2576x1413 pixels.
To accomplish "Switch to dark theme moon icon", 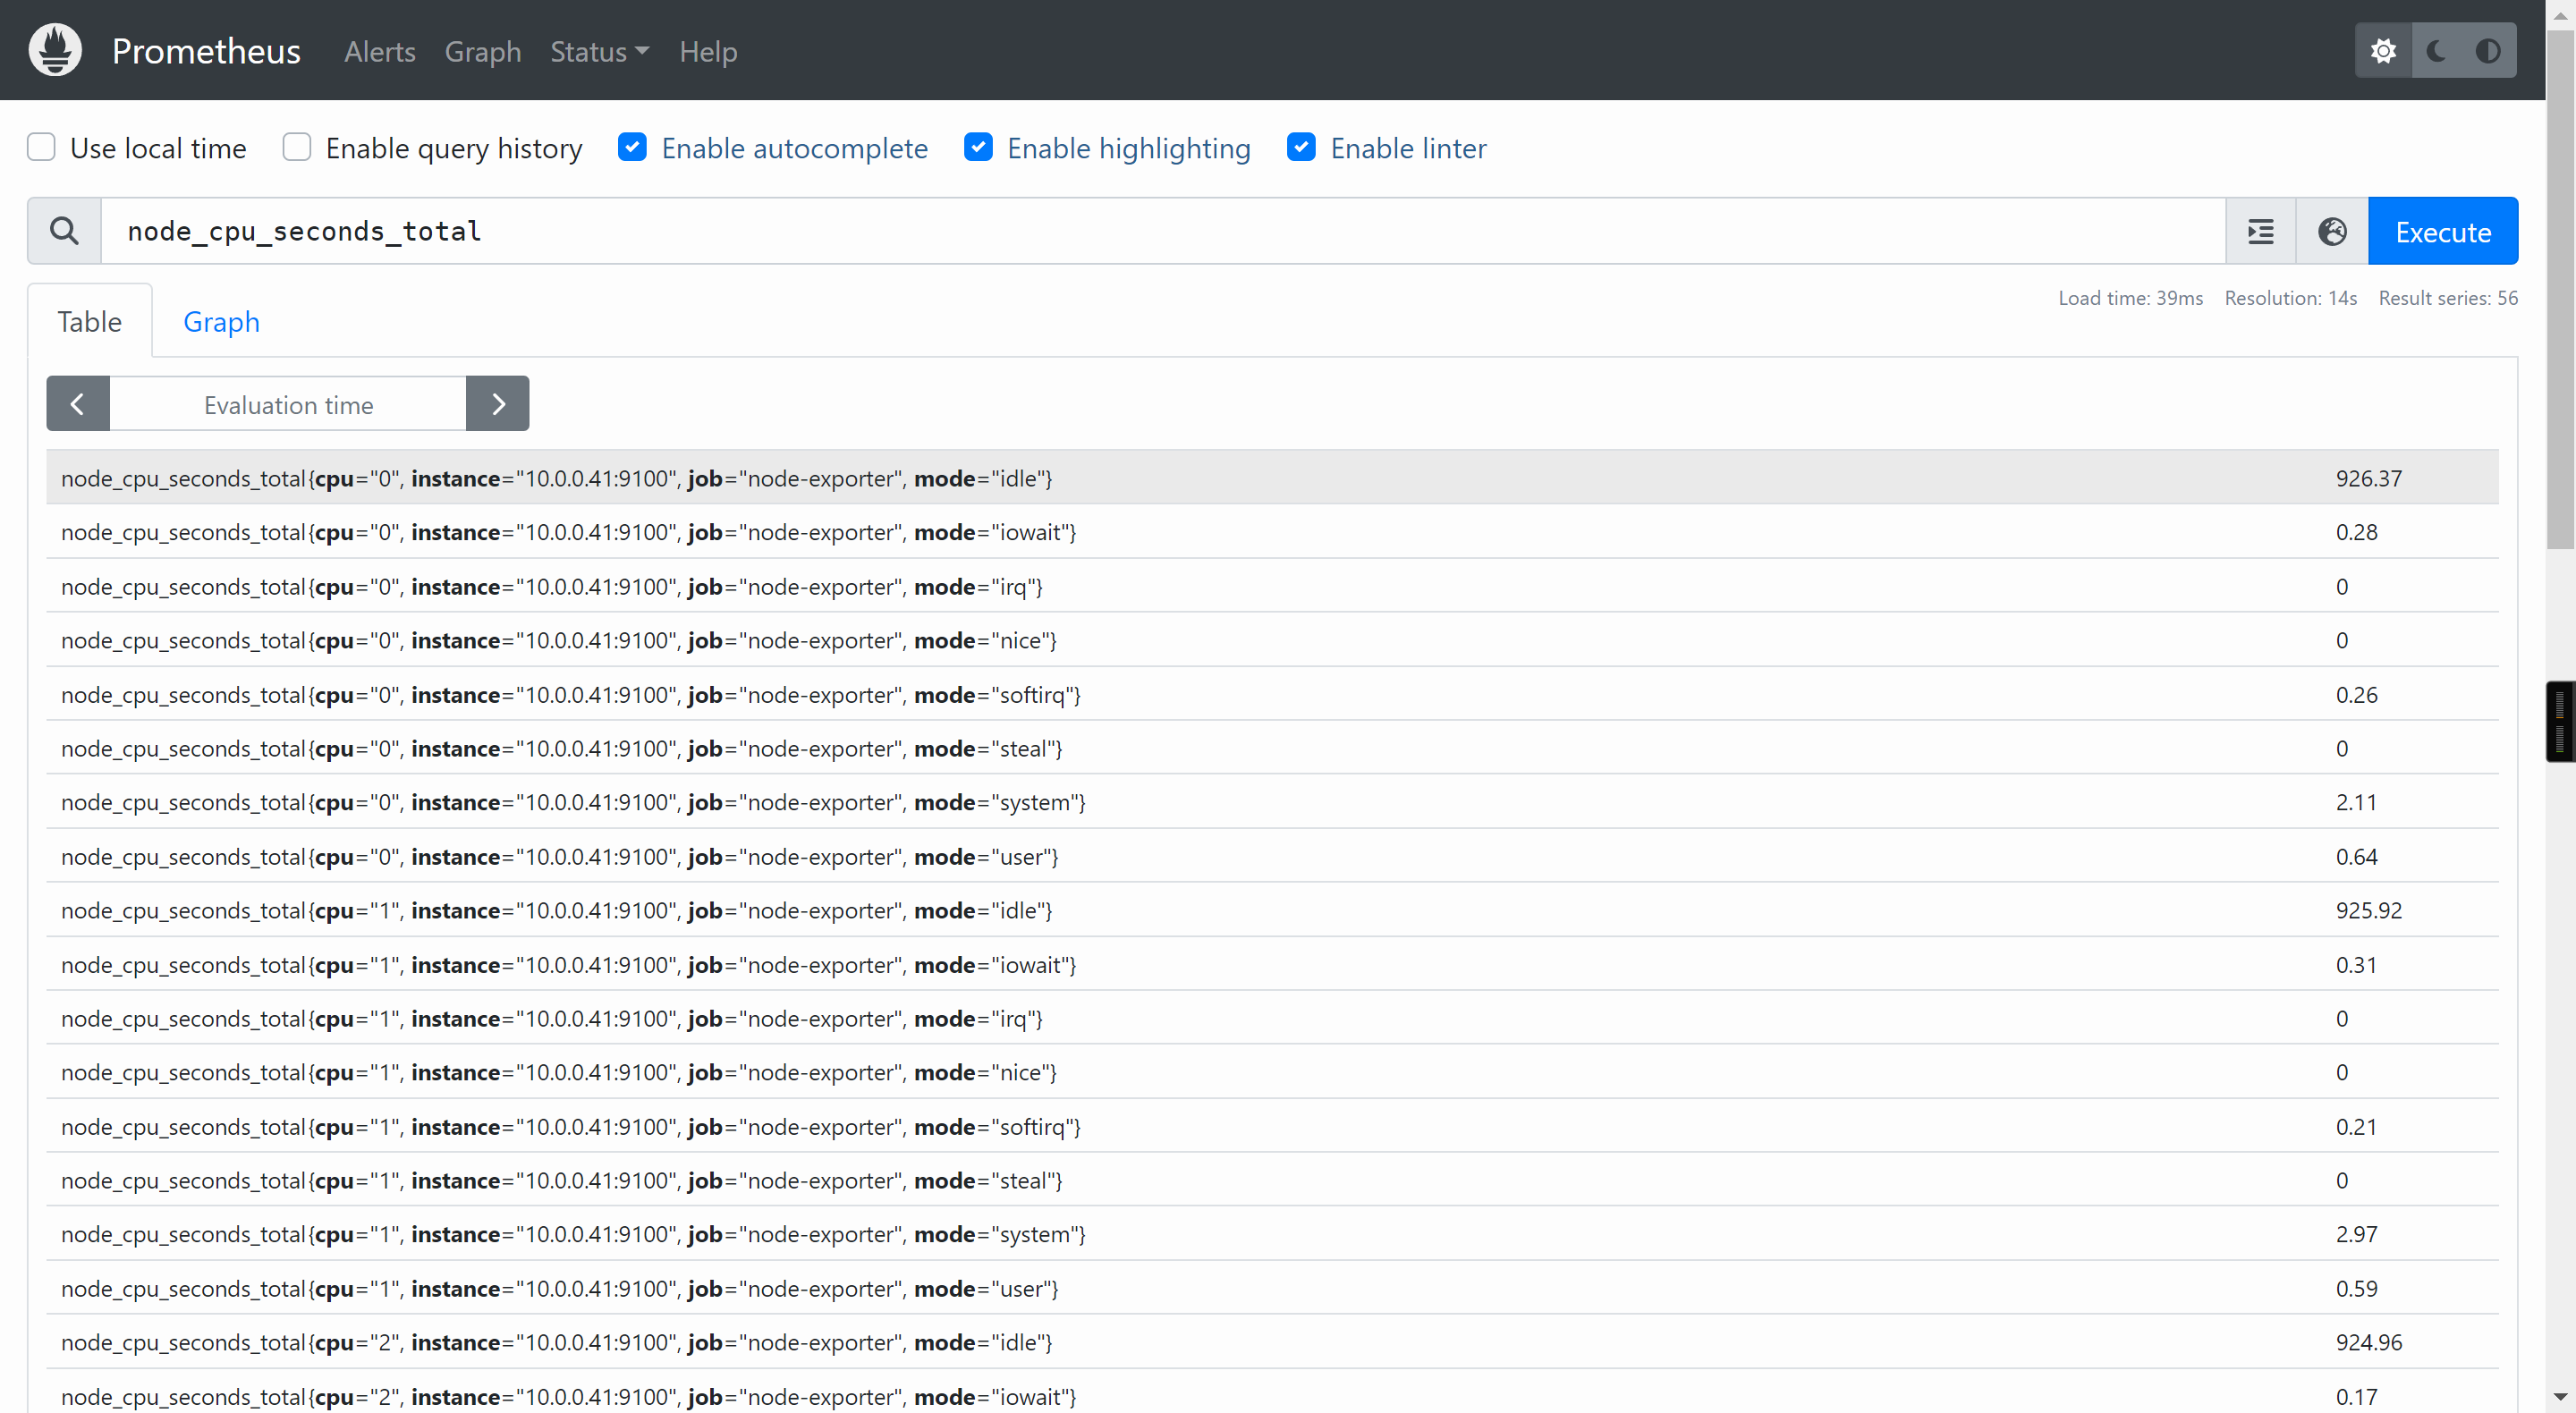I will 2436,50.
